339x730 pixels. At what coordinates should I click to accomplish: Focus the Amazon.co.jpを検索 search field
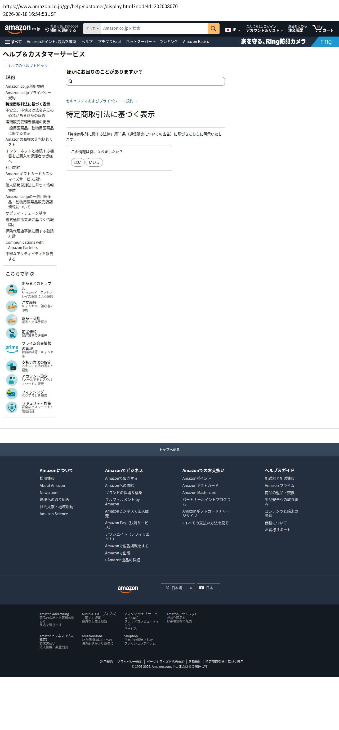click(154, 29)
